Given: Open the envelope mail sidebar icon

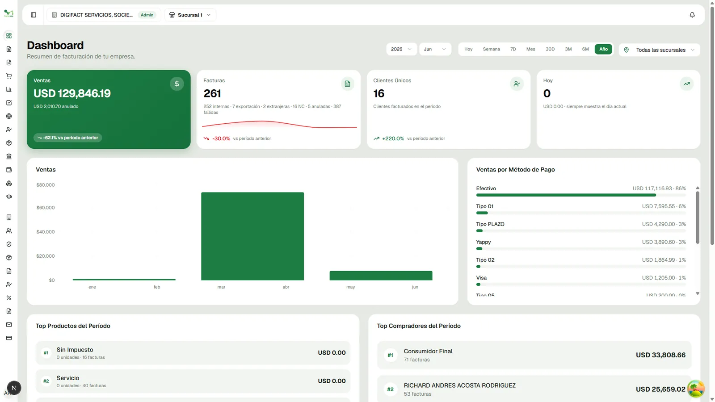Looking at the screenshot, I should [9, 325].
